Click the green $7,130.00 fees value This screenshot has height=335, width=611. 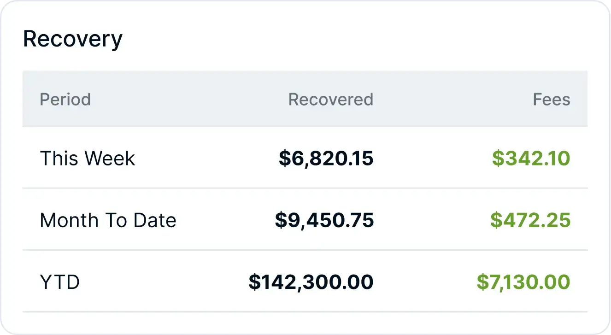click(x=523, y=282)
